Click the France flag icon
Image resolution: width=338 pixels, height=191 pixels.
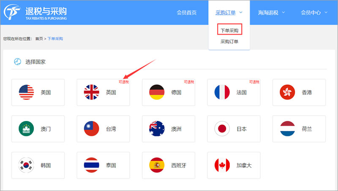tap(222, 92)
